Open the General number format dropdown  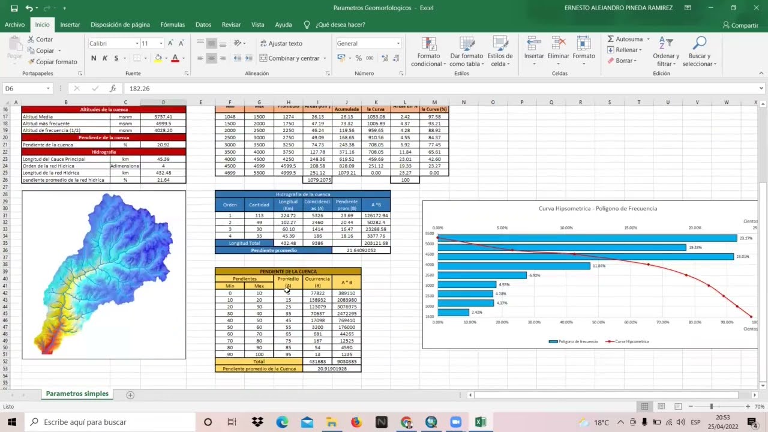pyautogui.click(x=398, y=43)
